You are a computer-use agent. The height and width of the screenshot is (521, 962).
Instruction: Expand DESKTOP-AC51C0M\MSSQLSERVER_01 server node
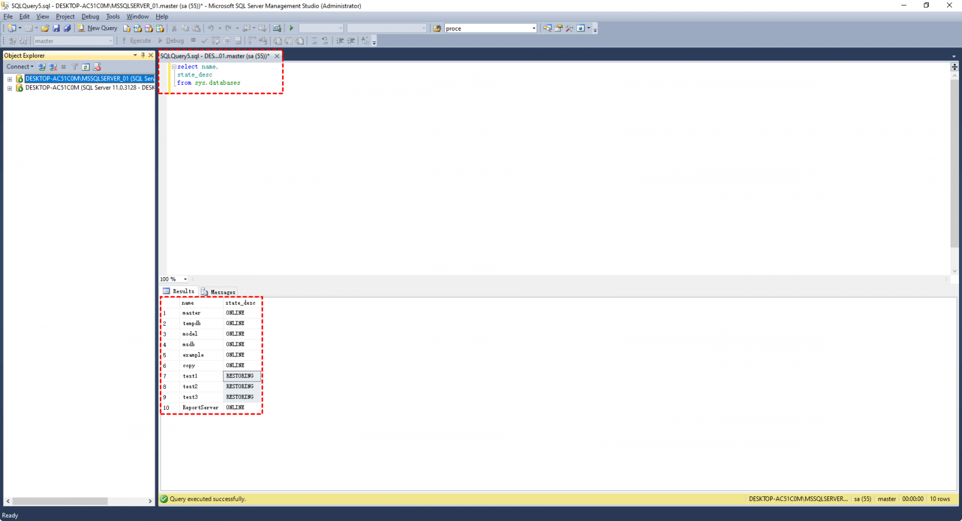(x=10, y=79)
